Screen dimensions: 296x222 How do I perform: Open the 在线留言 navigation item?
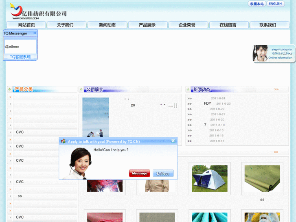pos(228,25)
